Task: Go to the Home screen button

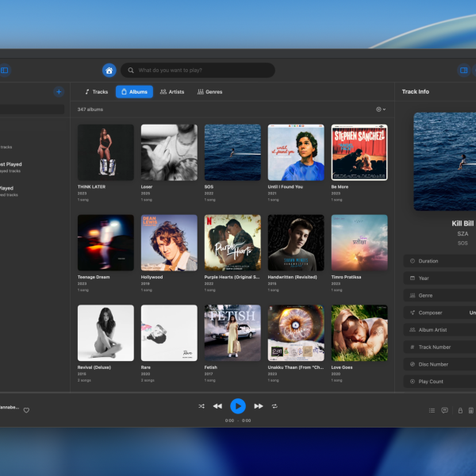Action: 109,71
